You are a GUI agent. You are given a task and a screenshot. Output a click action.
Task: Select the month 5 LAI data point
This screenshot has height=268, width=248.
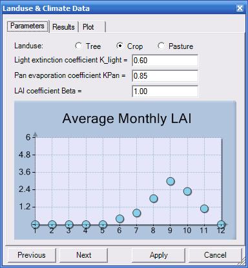pyautogui.click(x=103, y=225)
